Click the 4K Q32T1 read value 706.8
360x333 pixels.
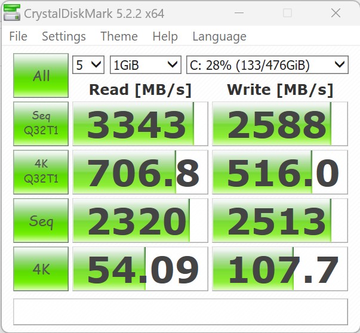pos(140,172)
